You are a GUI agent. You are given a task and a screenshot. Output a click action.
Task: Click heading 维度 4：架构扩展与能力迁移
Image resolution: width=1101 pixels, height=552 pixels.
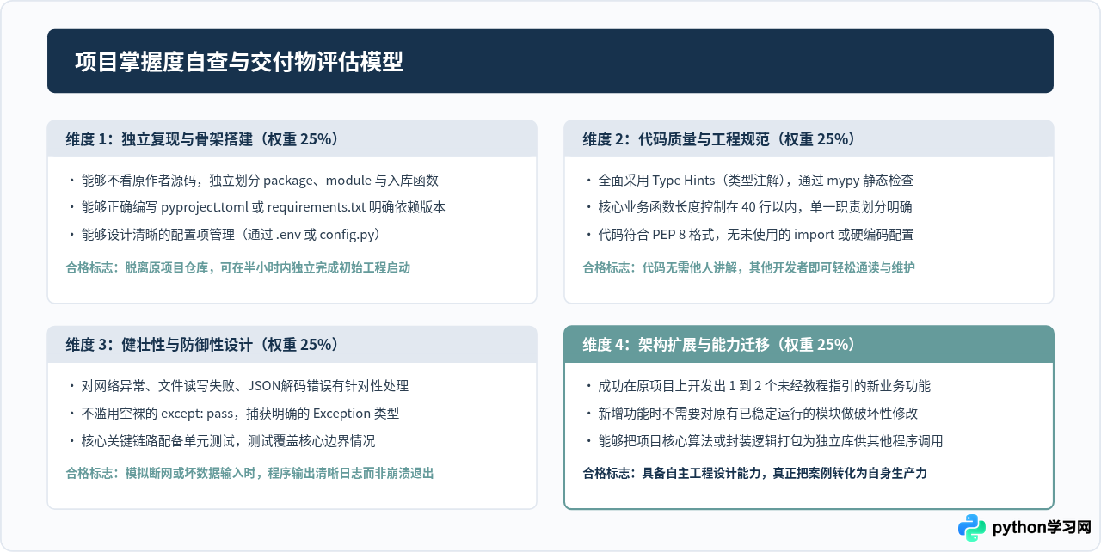[718, 345]
